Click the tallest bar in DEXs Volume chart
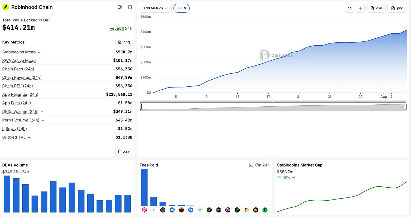Image resolution: width=411 pixels, height=217 pixels. pyautogui.click(x=7, y=194)
